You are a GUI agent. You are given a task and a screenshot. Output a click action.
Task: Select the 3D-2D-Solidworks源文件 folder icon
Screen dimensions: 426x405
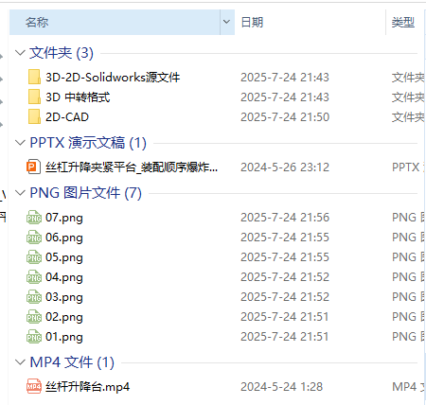point(34,77)
